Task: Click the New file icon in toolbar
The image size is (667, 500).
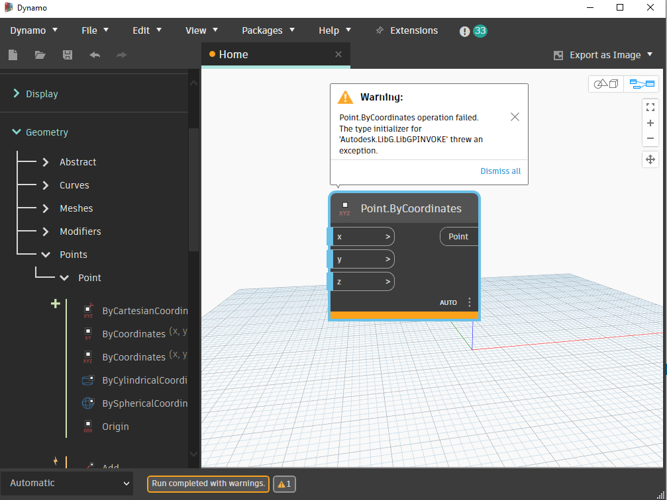Action: tap(13, 56)
